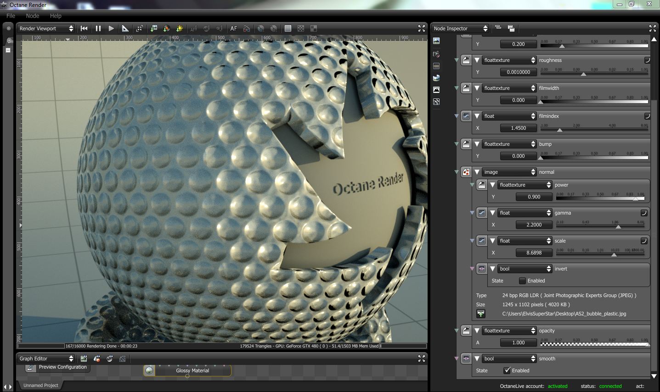Click the red-blue 3D glasses icon
The image size is (660, 392).
[247, 28]
